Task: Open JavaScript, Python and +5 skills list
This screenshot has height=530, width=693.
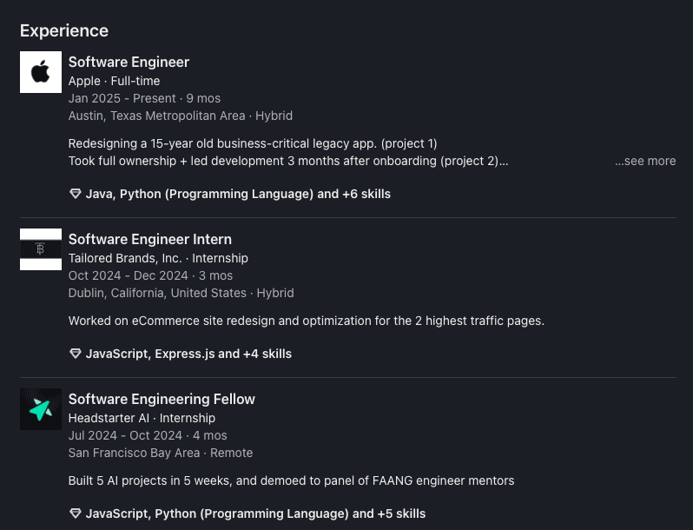Action: coord(255,513)
